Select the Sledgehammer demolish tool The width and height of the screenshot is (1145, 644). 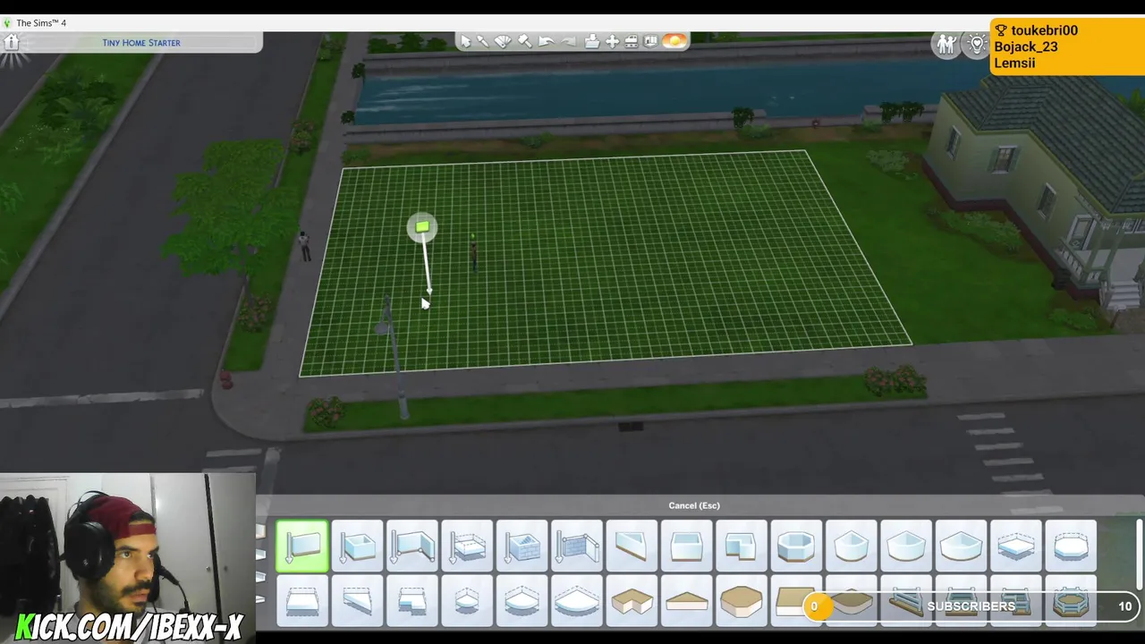pos(525,41)
